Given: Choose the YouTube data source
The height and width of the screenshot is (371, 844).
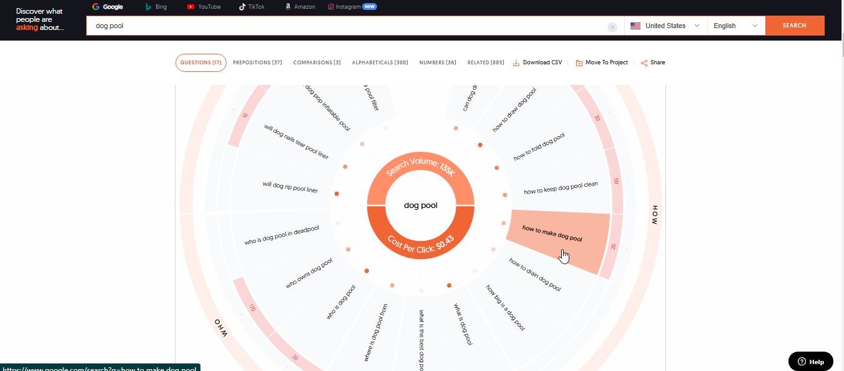Looking at the screenshot, I should [190, 7].
